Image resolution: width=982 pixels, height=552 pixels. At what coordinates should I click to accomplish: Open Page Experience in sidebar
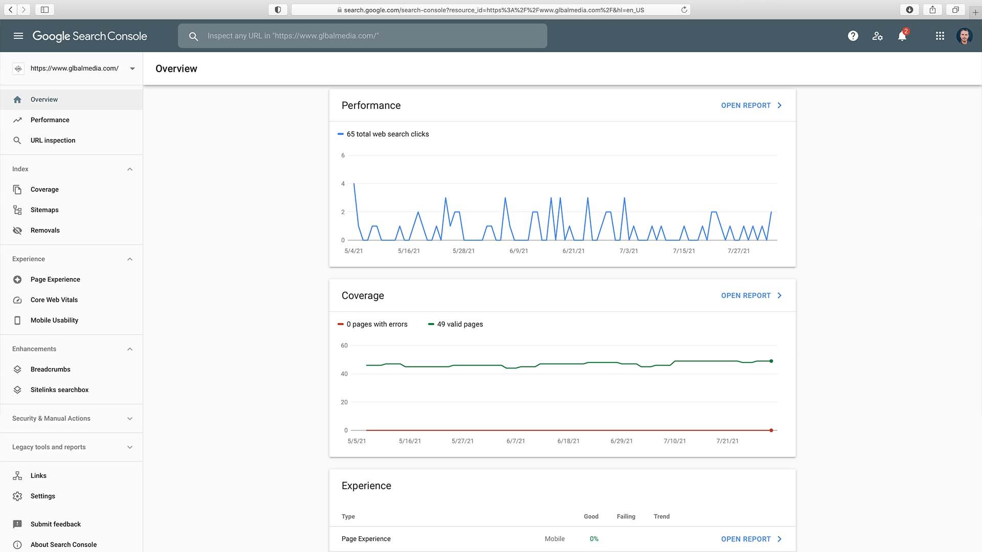pyautogui.click(x=71, y=280)
